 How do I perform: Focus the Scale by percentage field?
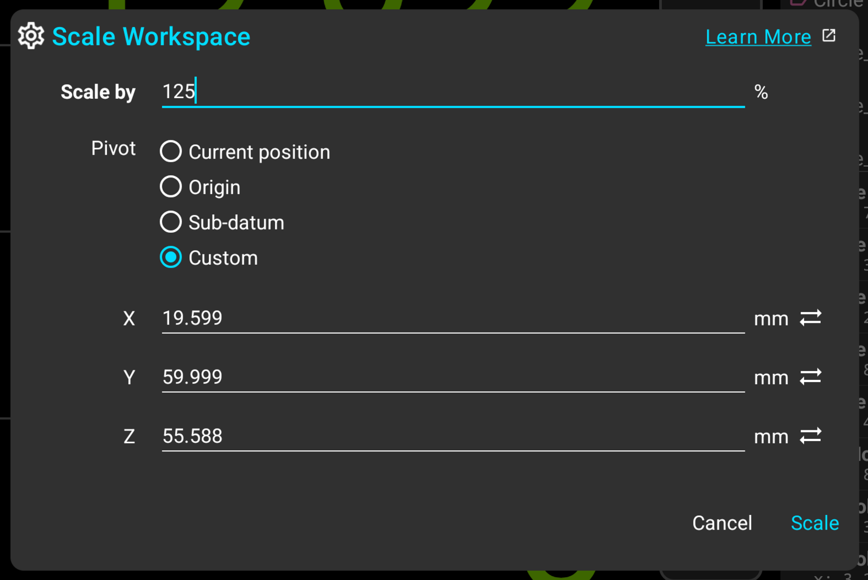[x=453, y=92]
